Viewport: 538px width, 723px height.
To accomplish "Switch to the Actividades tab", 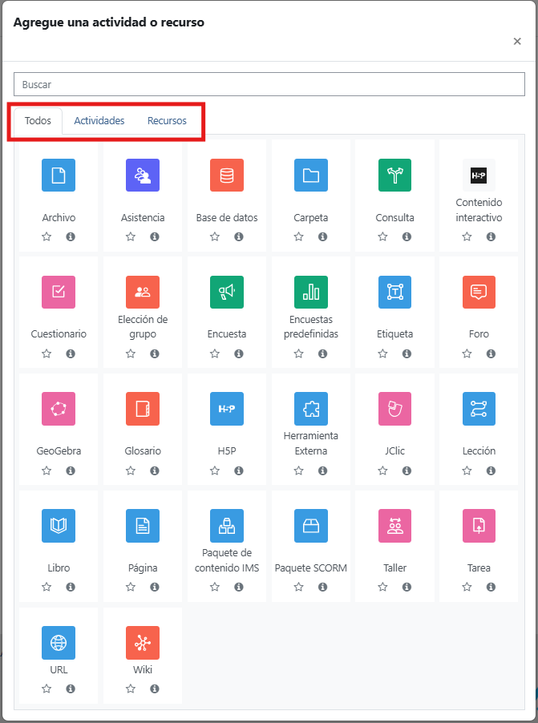I will [x=99, y=121].
